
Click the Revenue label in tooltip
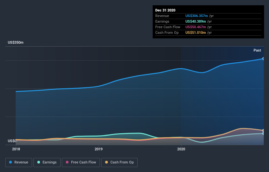[162, 16]
